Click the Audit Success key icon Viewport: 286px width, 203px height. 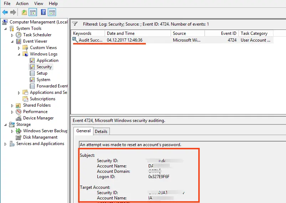pos(75,40)
